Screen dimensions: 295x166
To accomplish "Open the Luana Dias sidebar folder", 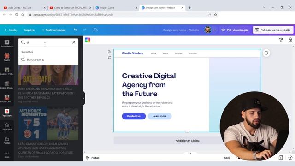I will [7, 85].
